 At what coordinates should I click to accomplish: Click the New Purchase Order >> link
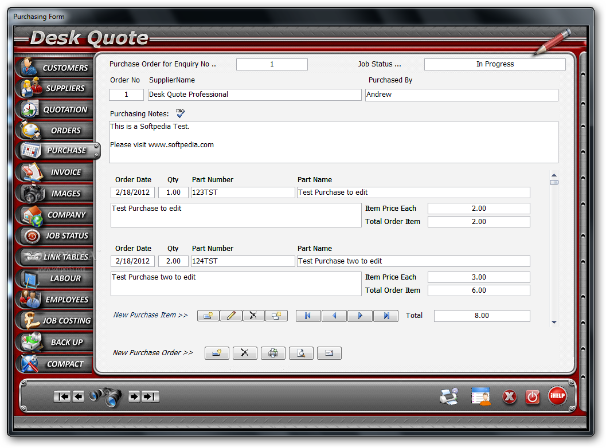click(153, 352)
